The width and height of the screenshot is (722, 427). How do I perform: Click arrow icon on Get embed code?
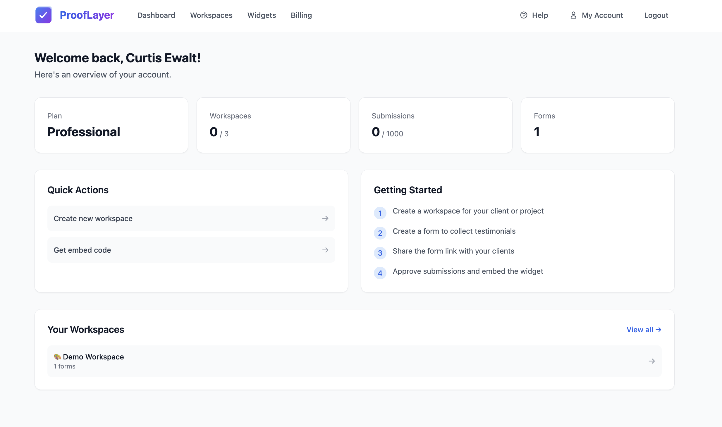tap(325, 250)
